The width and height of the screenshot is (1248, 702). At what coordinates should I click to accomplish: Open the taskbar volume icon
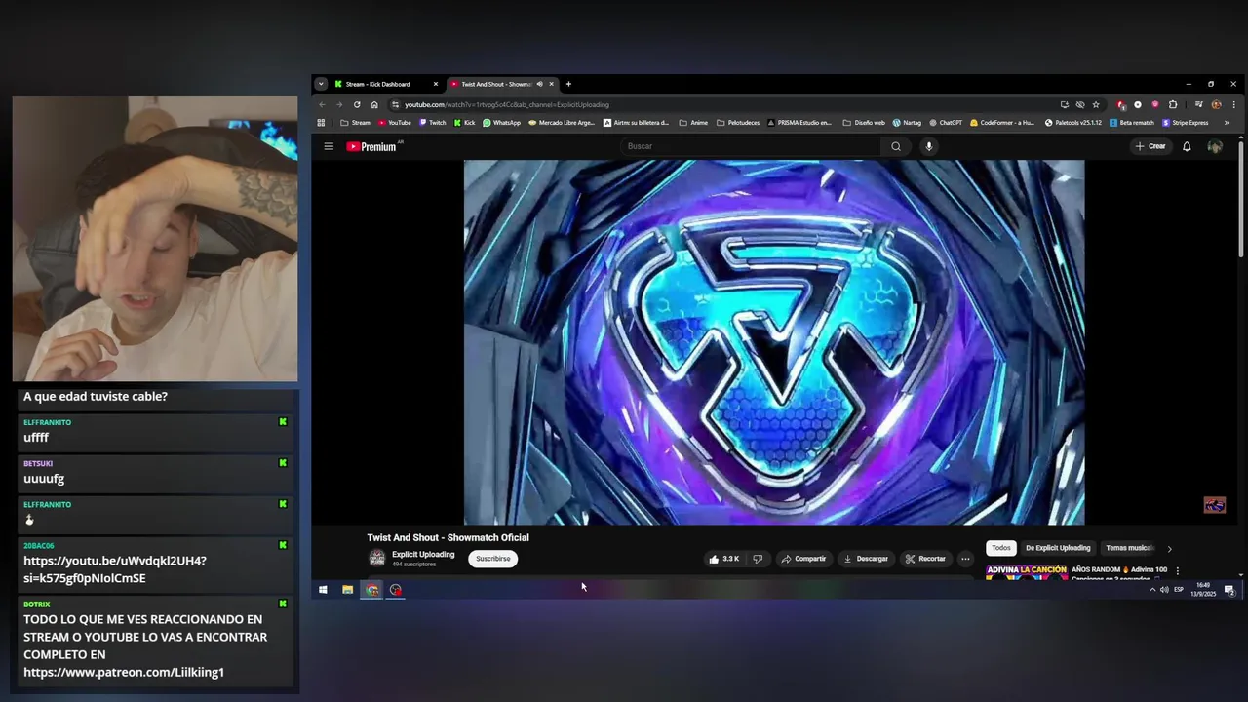(x=1164, y=590)
